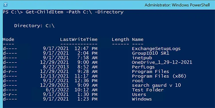The width and height of the screenshot is (215, 108).
Task: Select the folder name 'inetpub'
Action: pos(142,58)
